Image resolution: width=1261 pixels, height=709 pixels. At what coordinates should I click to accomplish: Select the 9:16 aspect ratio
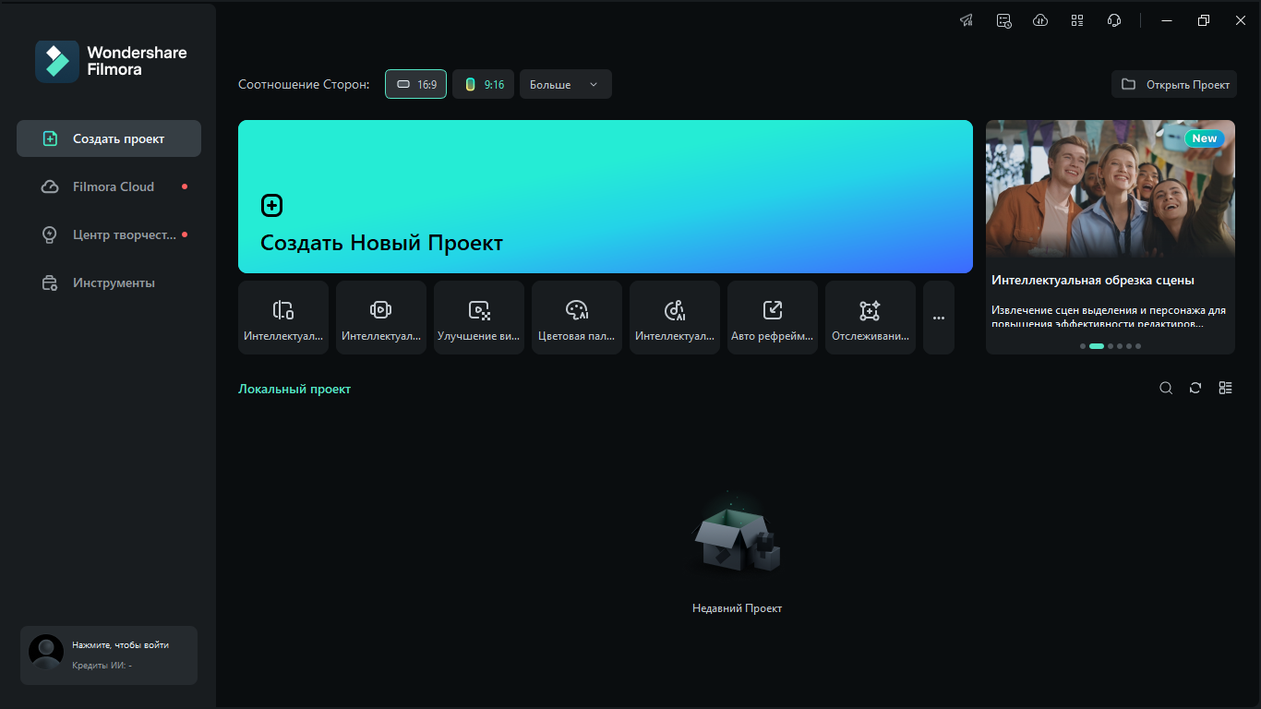(x=483, y=84)
